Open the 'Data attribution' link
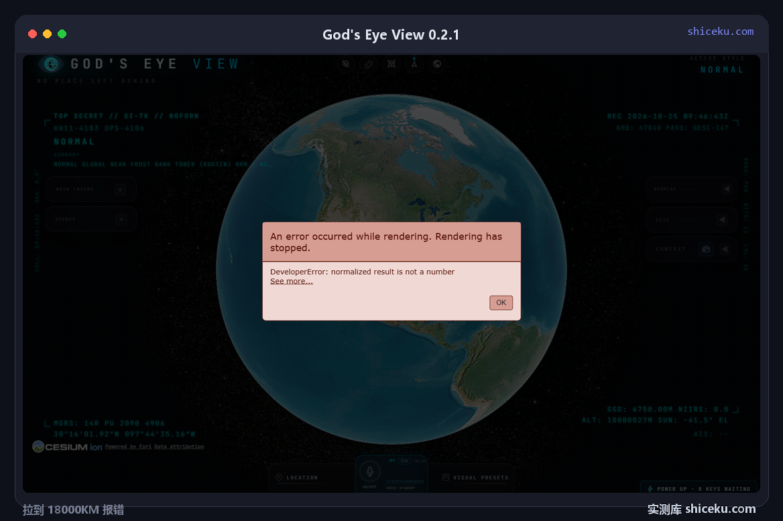Screen dimensions: 783x521 tap(179, 447)
